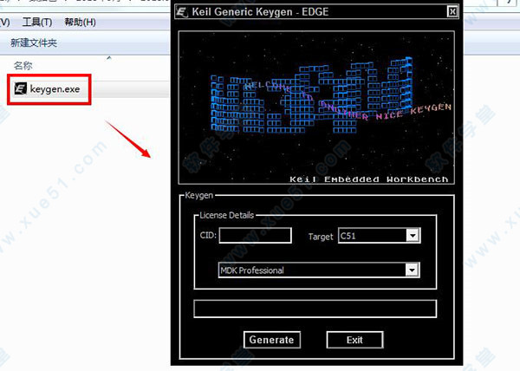The width and height of the screenshot is (520, 371).
Task: Click the starfield animation banner in keygen
Action: pyautogui.click(x=316, y=107)
